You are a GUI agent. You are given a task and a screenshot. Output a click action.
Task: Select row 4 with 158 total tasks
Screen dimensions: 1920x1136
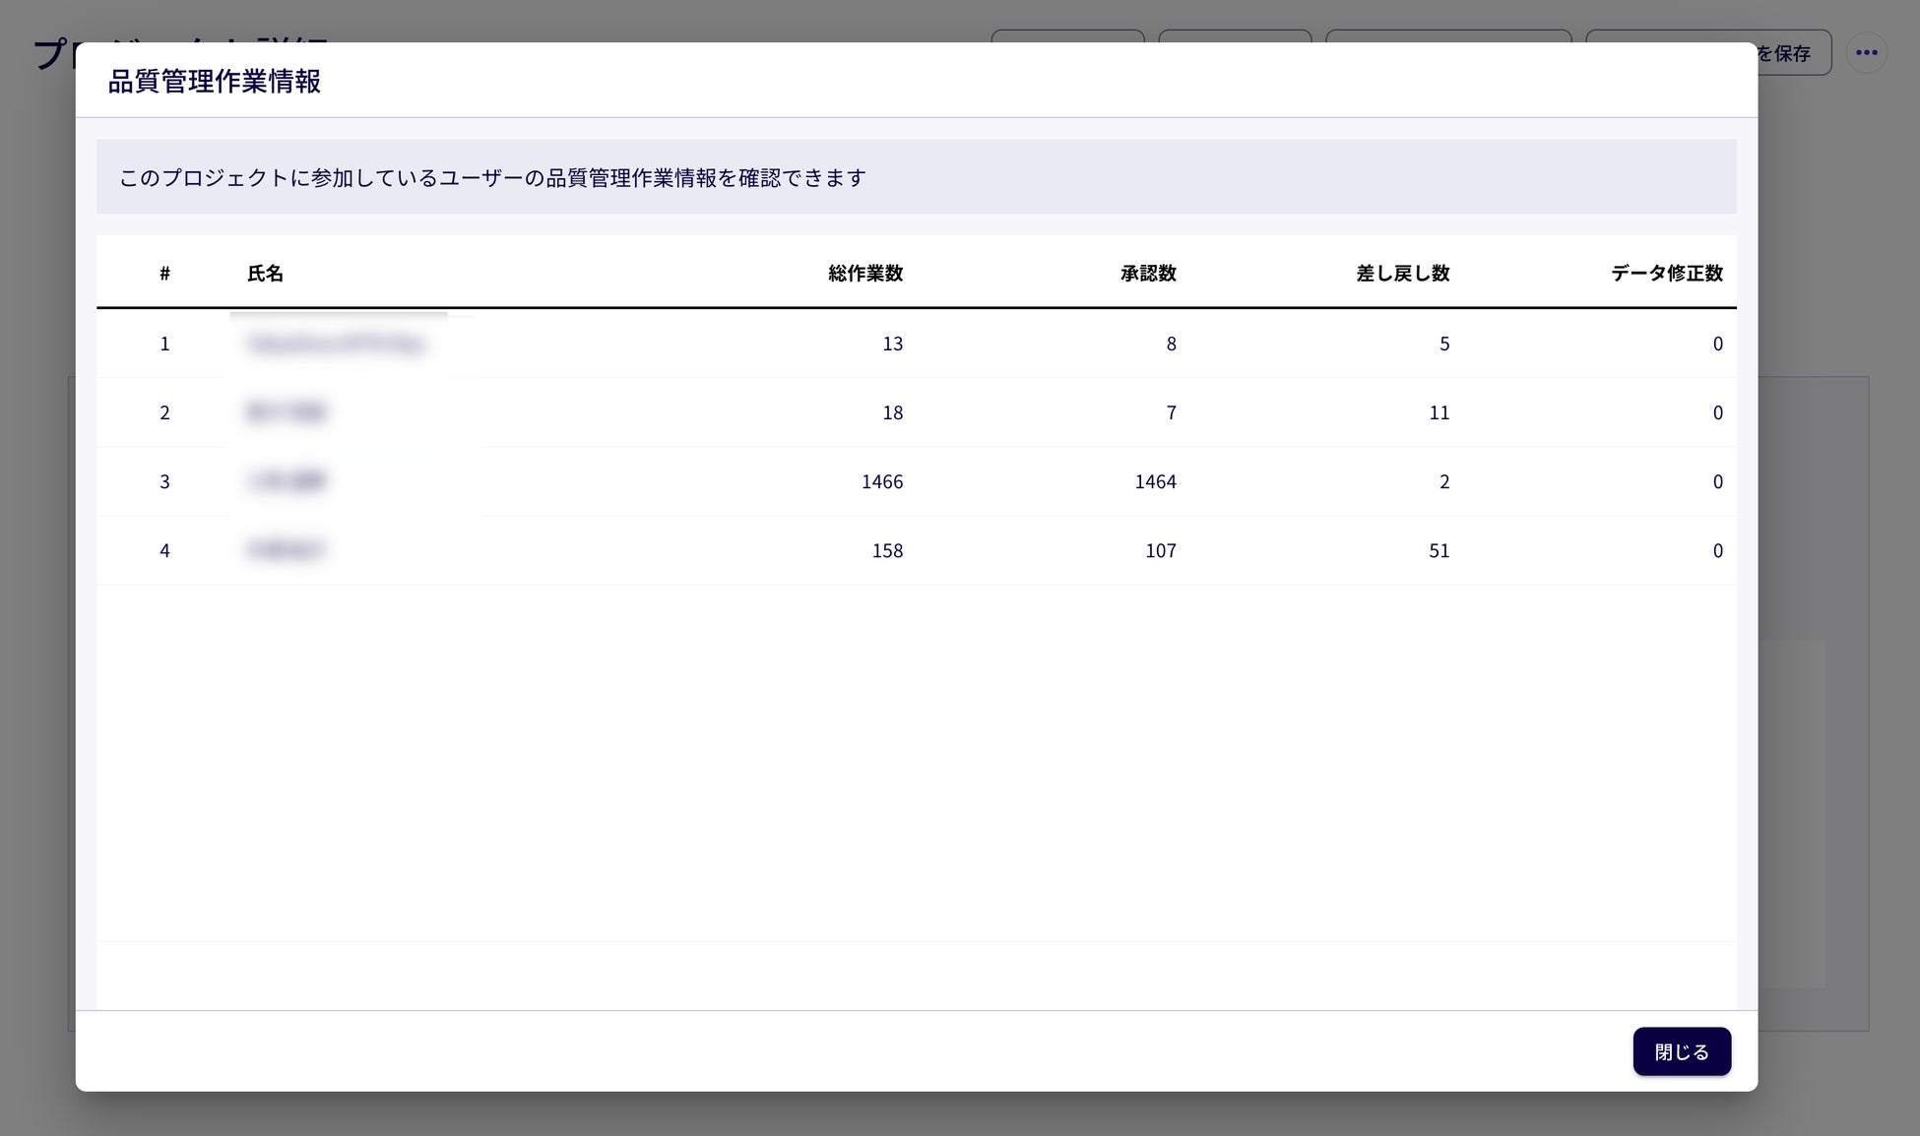[x=886, y=550]
